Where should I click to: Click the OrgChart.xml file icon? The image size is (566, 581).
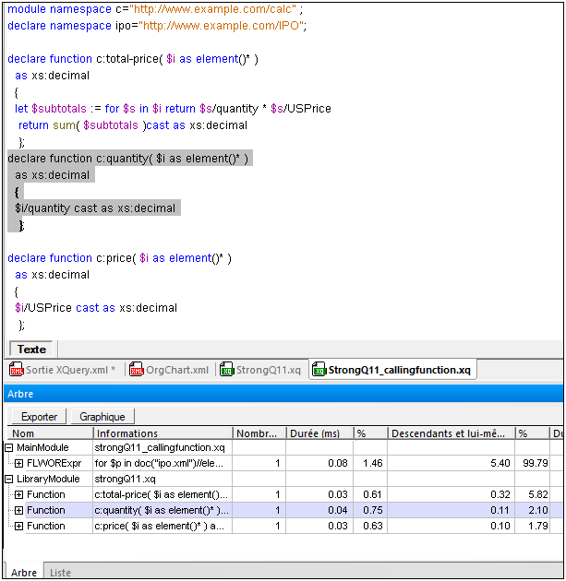tap(137, 371)
